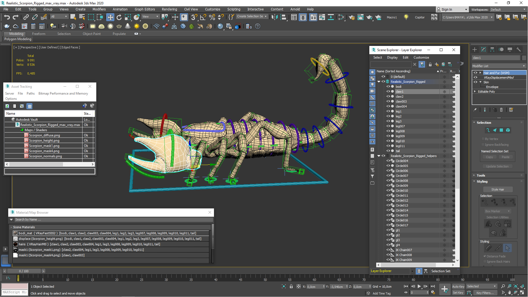This screenshot has width=528, height=297.
Task: Switch to the Freeform ribbon tab
Action: click(38, 34)
